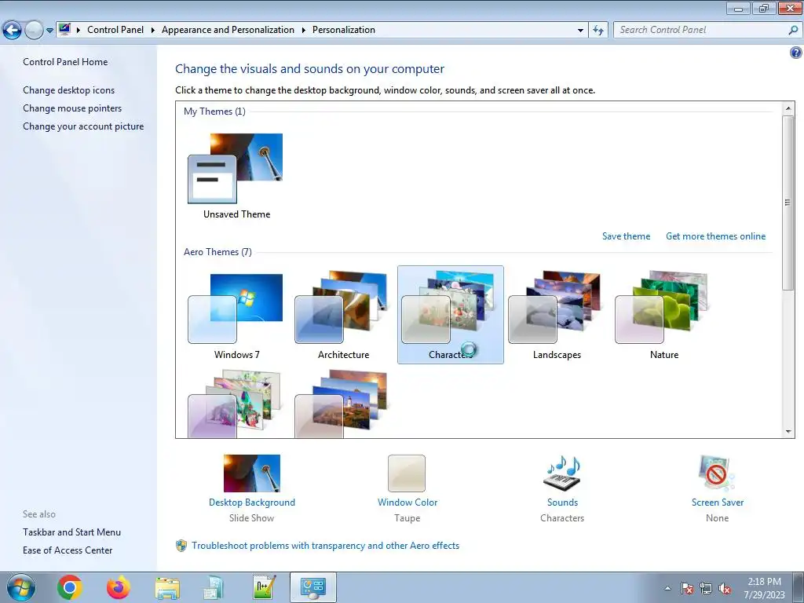Open the Action Center flag icon
This screenshot has width=804, height=603.
tap(686, 588)
